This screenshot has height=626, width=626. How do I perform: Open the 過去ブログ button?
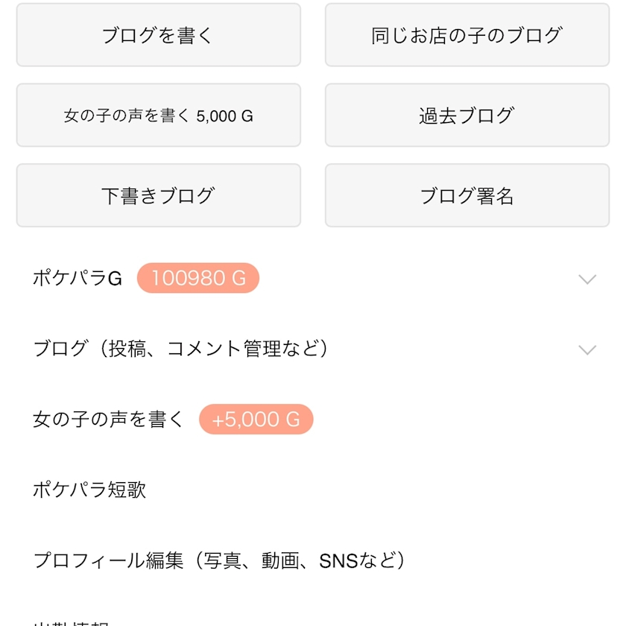click(x=467, y=116)
